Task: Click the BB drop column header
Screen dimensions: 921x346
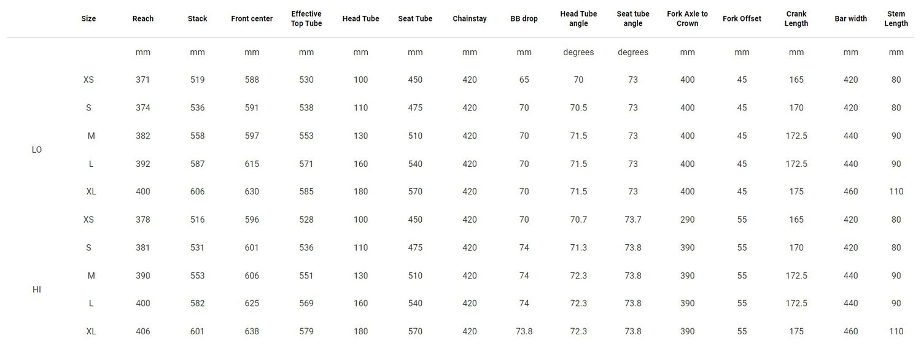Action: point(524,19)
